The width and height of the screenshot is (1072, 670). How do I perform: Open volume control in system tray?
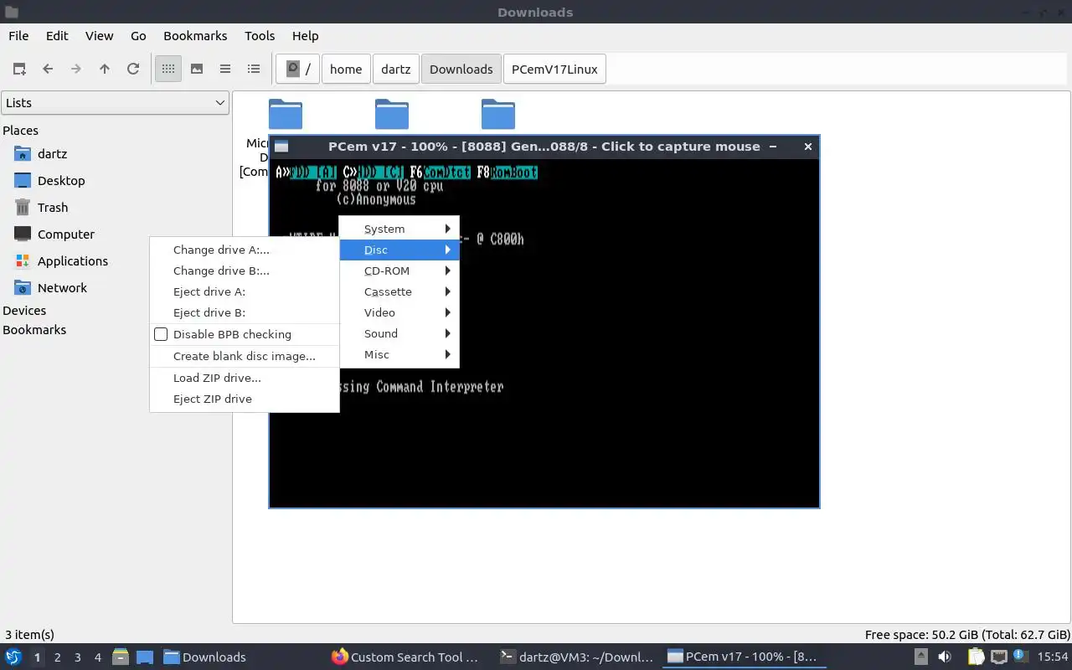click(x=945, y=657)
